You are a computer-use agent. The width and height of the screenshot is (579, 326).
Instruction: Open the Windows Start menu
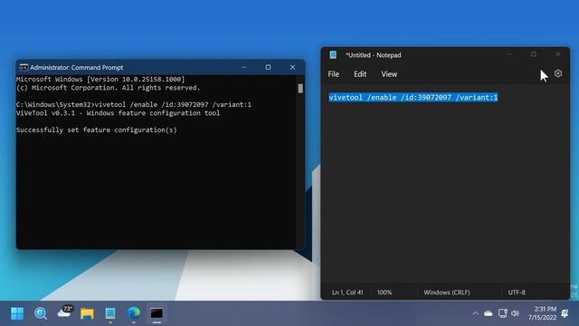pyautogui.click(x=17, y=313)
